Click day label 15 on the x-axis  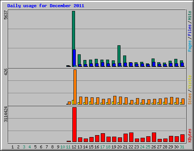(x=91, y=147)
